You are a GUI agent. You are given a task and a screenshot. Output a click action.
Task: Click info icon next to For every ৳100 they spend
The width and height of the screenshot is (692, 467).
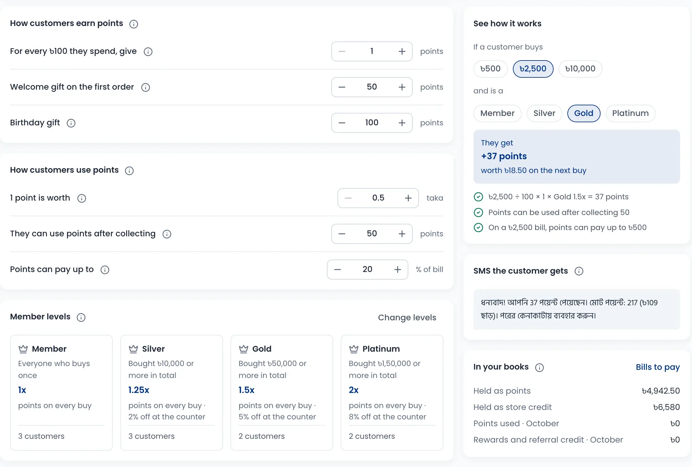pos(148,51)
